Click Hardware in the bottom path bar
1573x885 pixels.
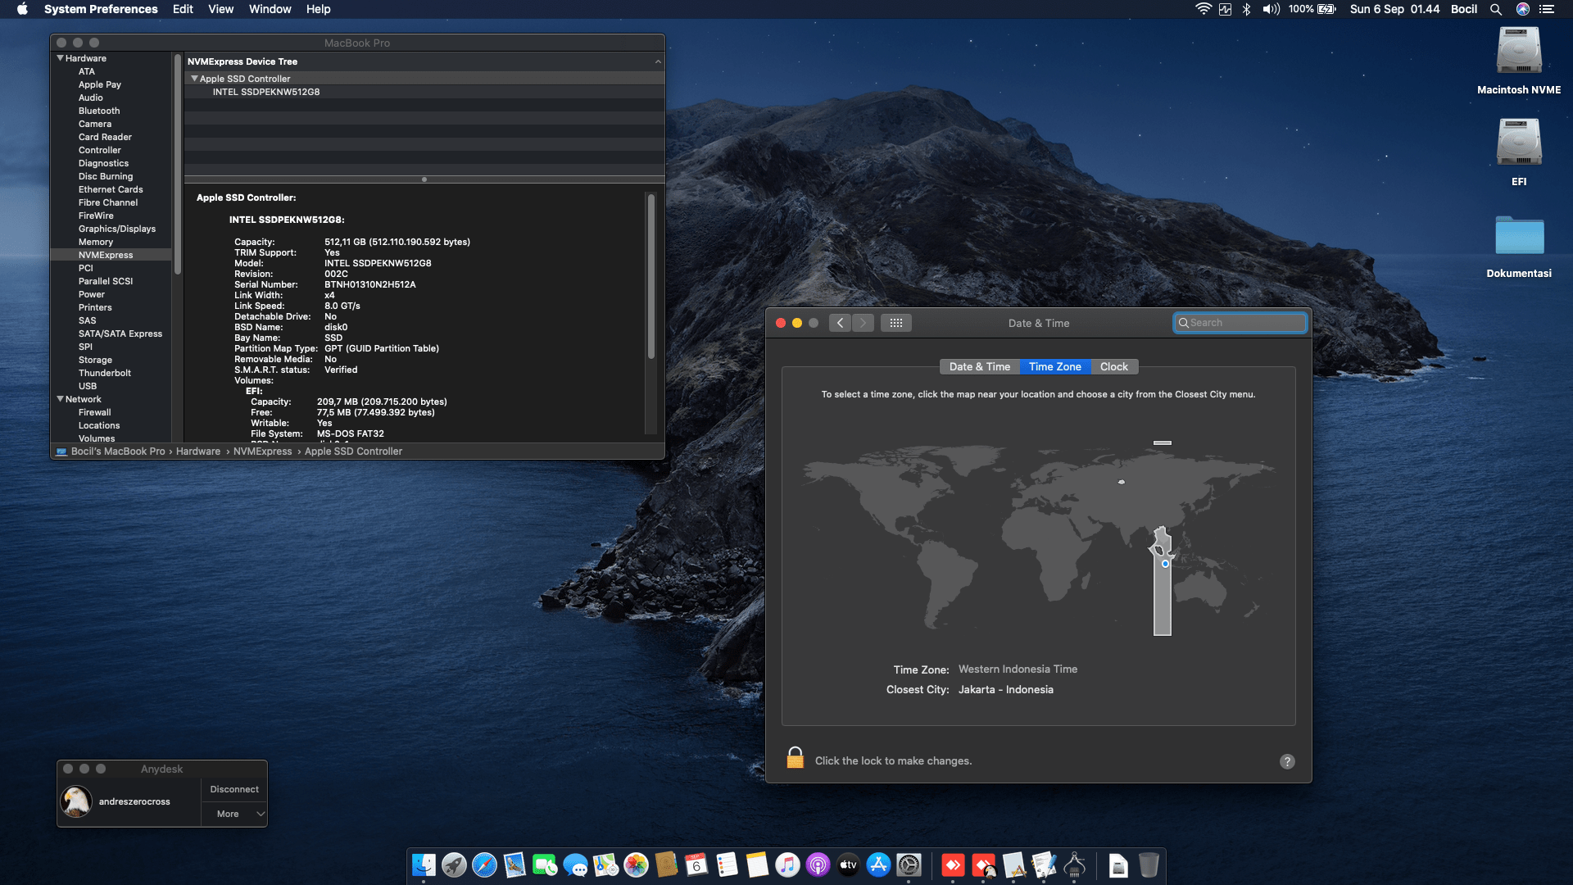point(197,452)
